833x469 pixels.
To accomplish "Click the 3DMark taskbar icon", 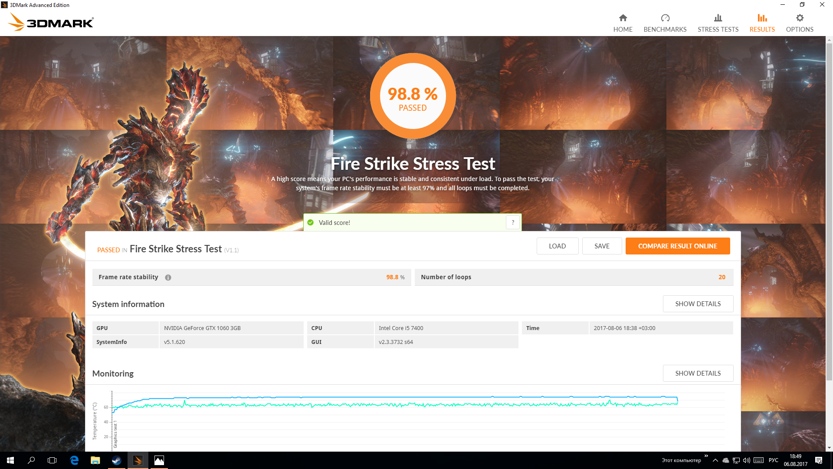I will click(x=138, y=460).
